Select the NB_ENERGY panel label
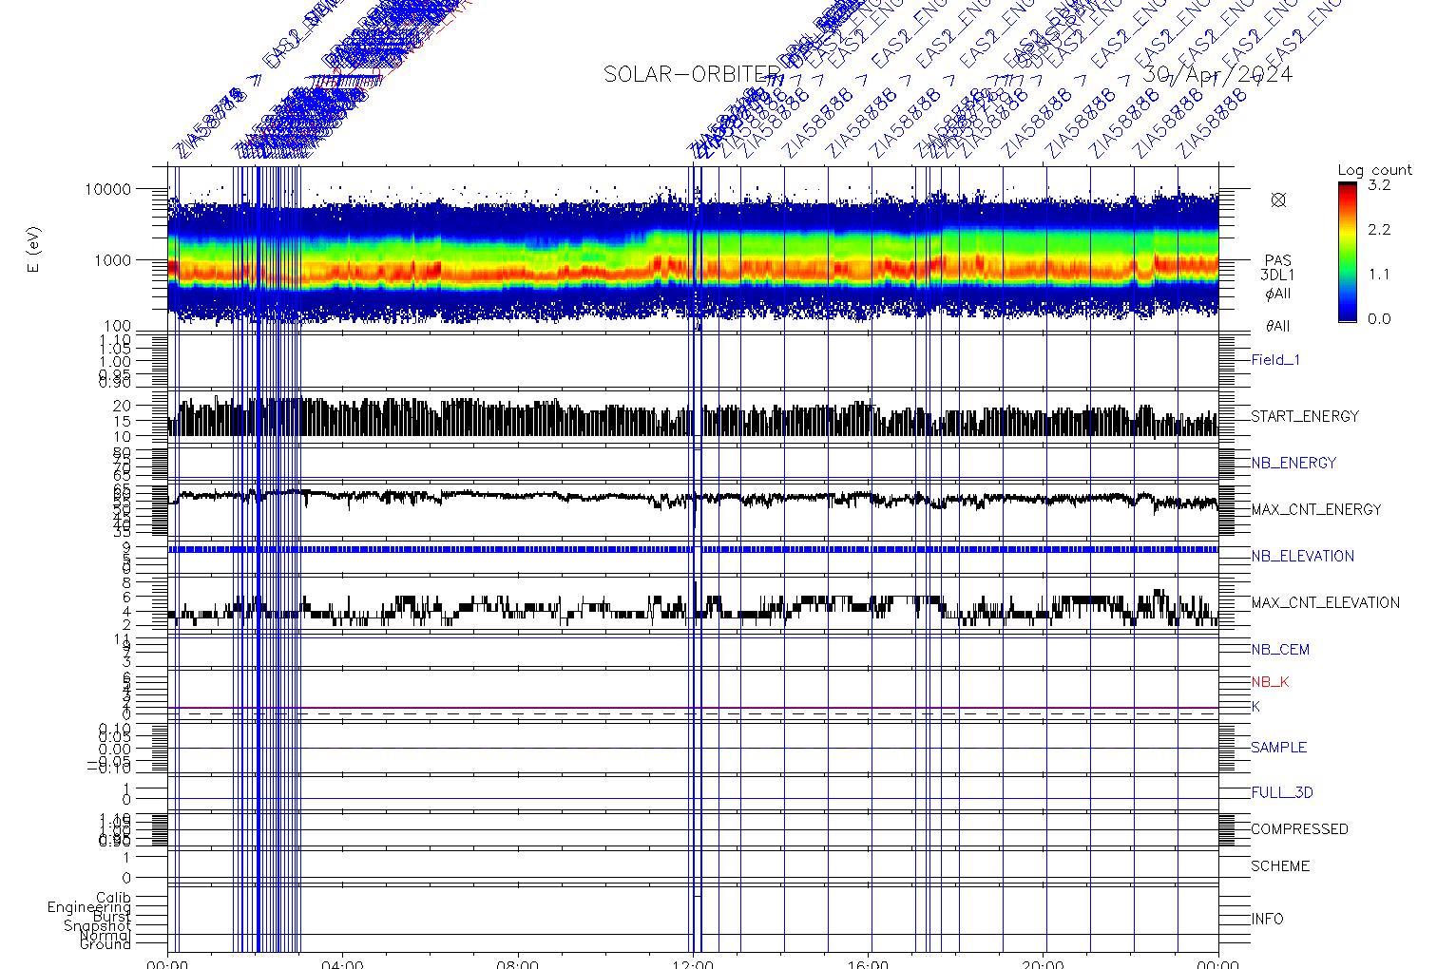Image resolution: width=1437 pixels, height=969 pixels. (x=1293, y=463)
